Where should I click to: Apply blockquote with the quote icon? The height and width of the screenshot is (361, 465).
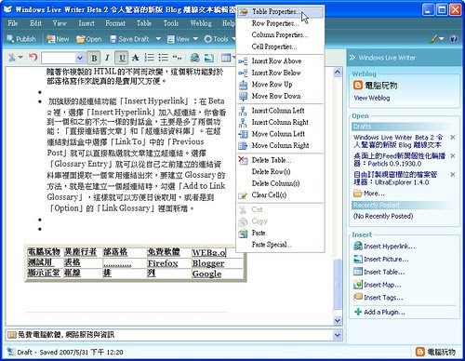point(178,58)
